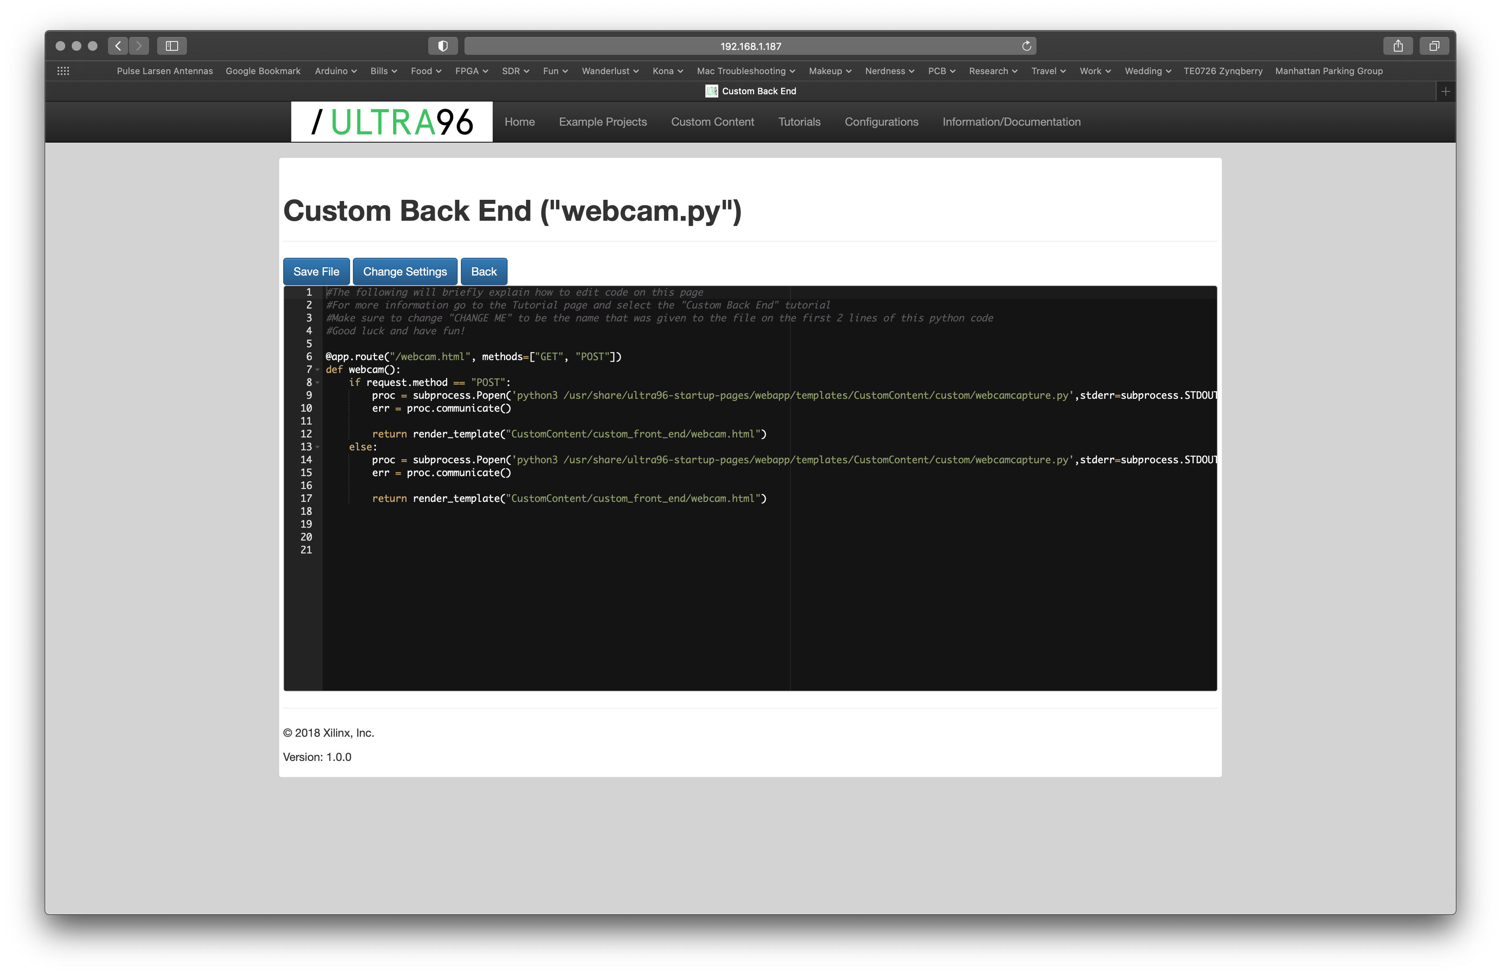This screenshot has width=1501, height=974.
Task: Click the address bar showing 192.168.1.187
Action: pos(750,46)
